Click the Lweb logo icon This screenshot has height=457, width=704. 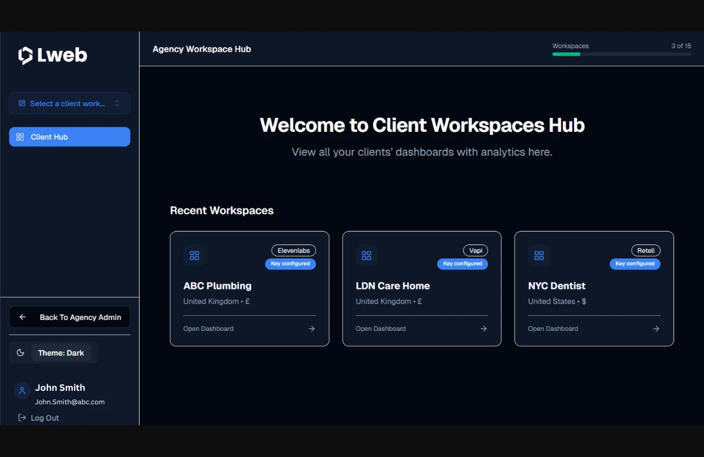[26, 56]
